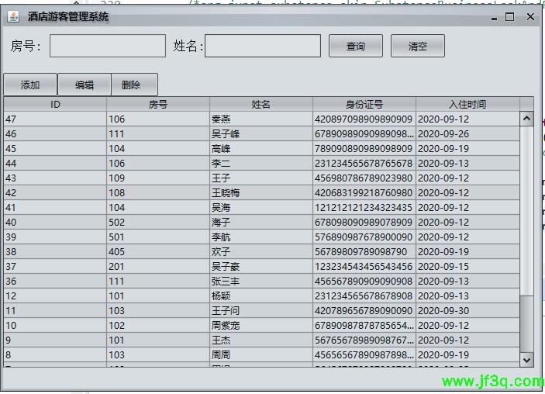Click the 编辑 edit button
The height and width of the screenshot is (394, 545).
[x=85, y=85]
